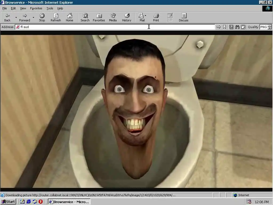This screenshot has width=273, height=205.
Task: Click the page icon in the Address bar
Action: pos(18,27)
